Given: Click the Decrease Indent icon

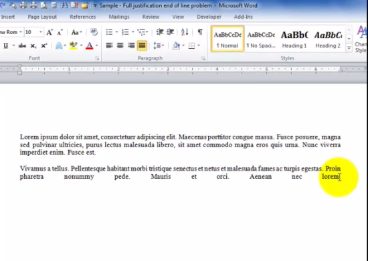Looking at the screenshot, I should coord(160,32).
